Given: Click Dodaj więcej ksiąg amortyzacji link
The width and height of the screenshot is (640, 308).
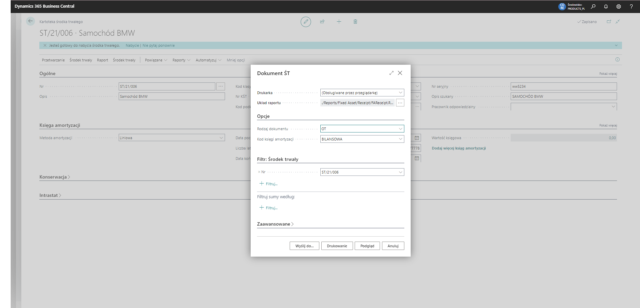Looking at the screenshot, I should (459, 148).
